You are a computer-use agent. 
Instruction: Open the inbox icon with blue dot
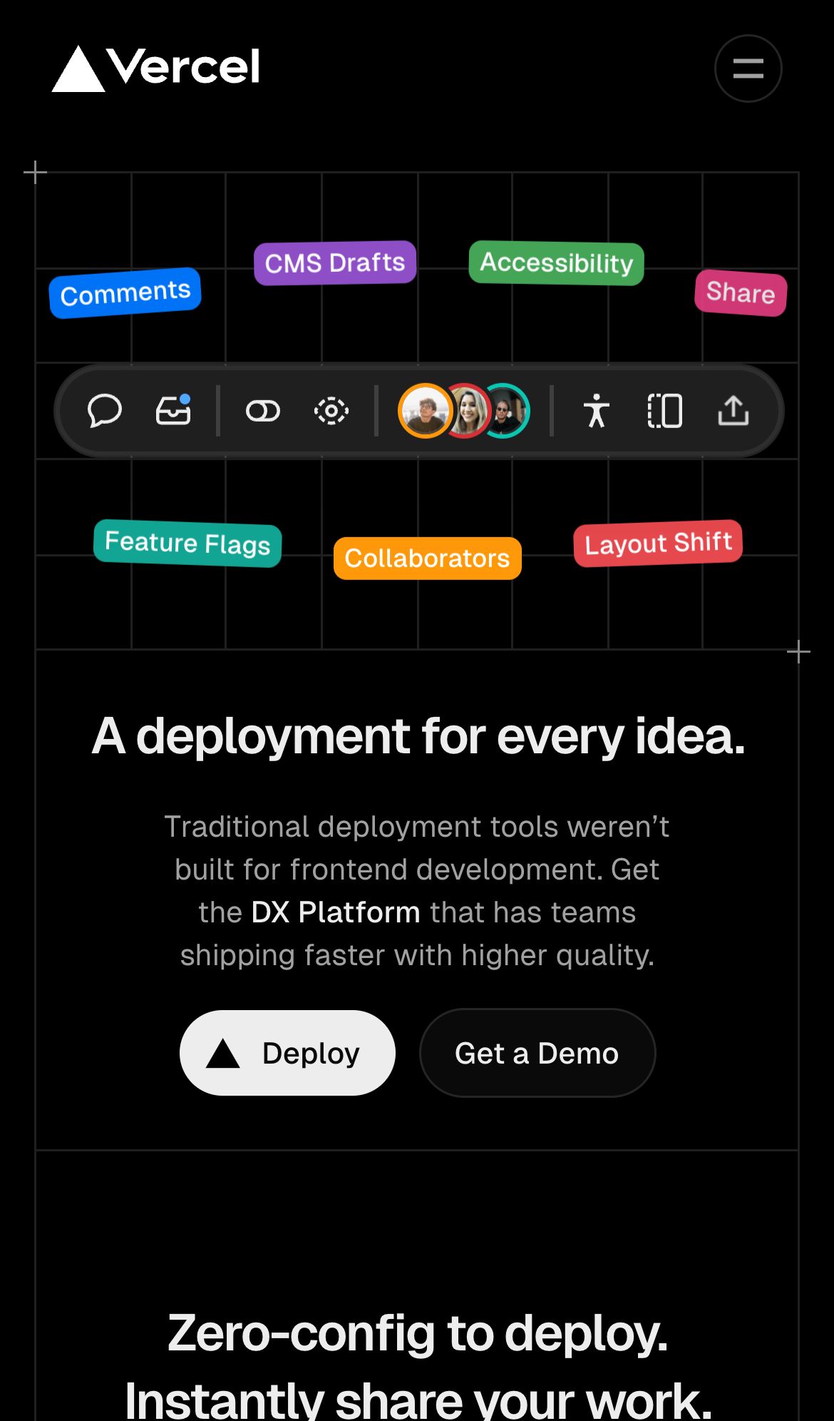pyautogui.click(x=173, y=411)
